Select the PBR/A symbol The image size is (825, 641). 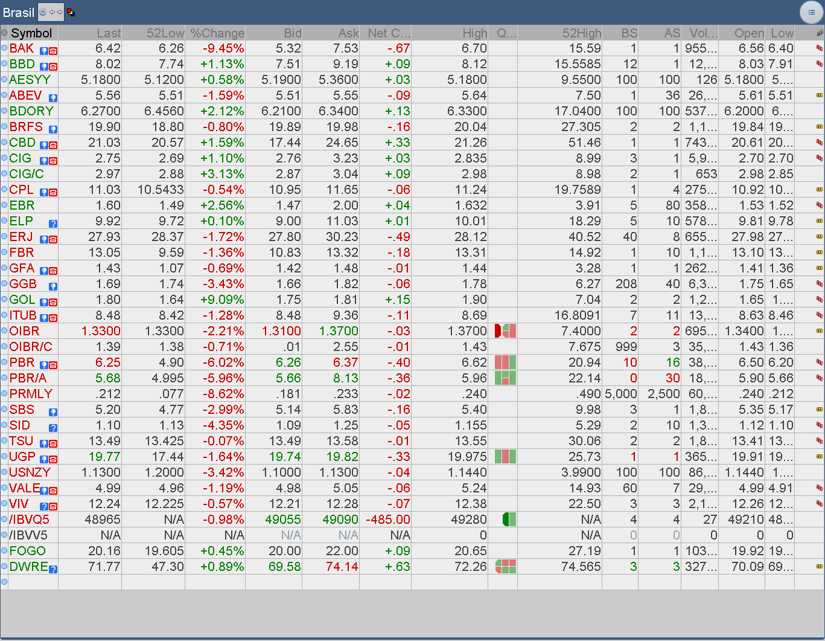[28, 378]
